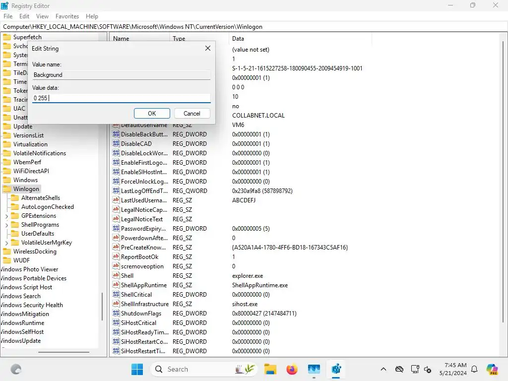Select the UserDefaults folder icon
The width and height of the screenshot is (508, 381).
tap(15, 234)
